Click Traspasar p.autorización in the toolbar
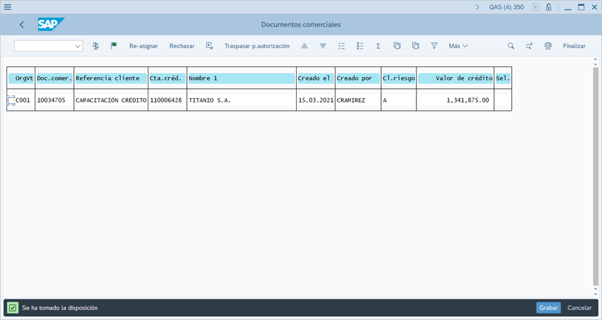 pyautogui.click(x=257, y=46)
